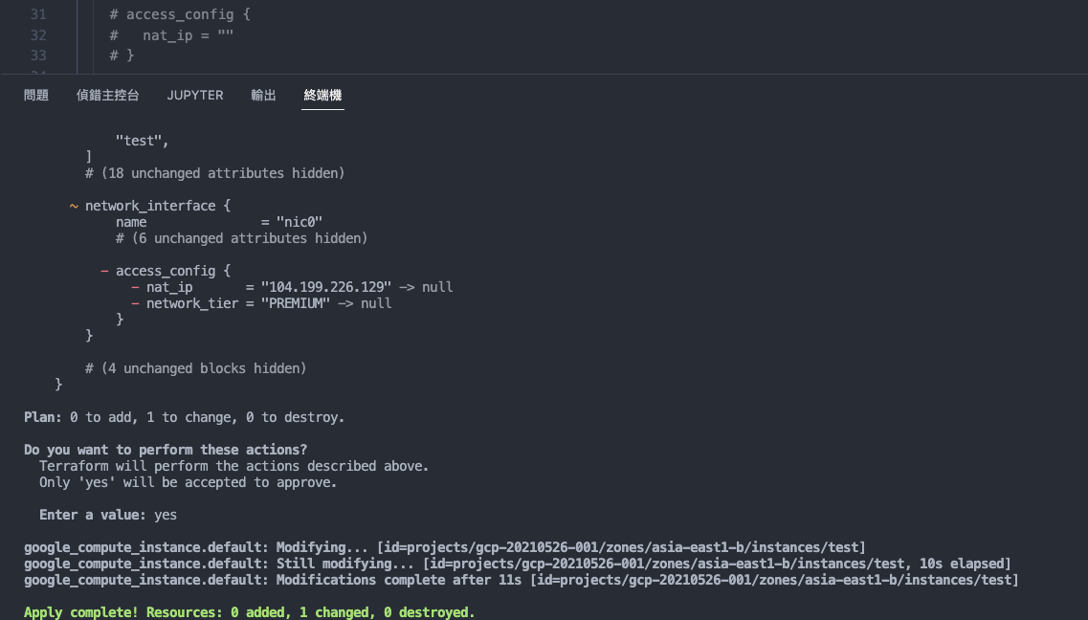Click the network_tier "PREMIUM" value
The height and width of the screenshot is (620, 1088).
(296, 303)
